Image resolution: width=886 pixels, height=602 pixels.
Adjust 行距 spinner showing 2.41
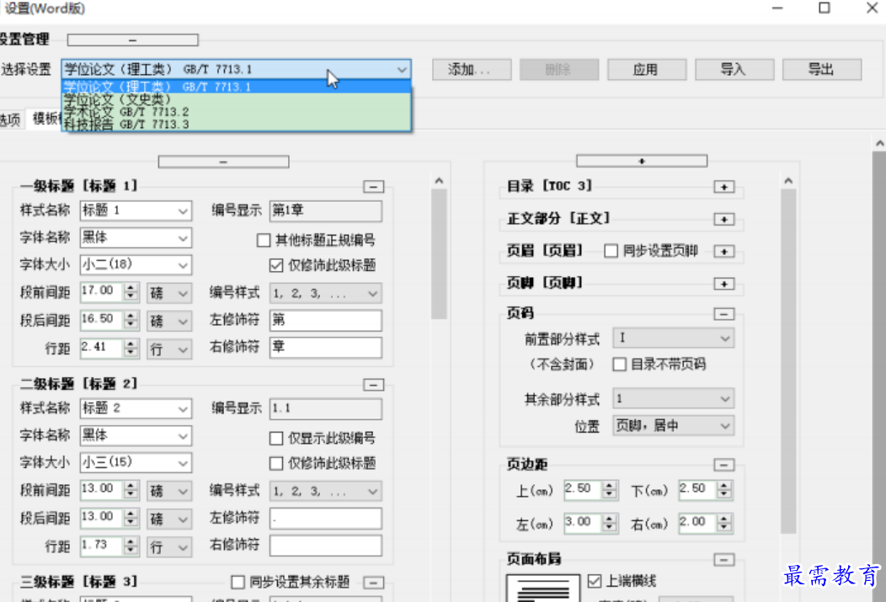pyautogui.click(x=131, y=348)
